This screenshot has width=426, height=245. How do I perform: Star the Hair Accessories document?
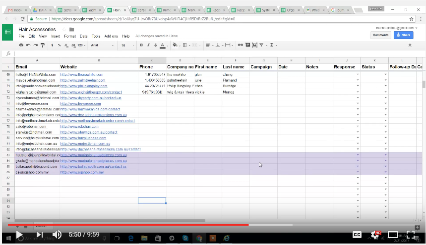(64, 30)
